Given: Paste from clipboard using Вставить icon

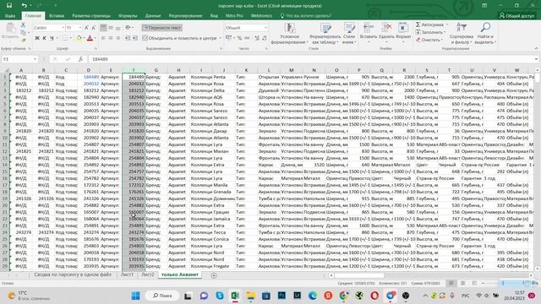Looking at the screenshot, I should pos(10,31).
